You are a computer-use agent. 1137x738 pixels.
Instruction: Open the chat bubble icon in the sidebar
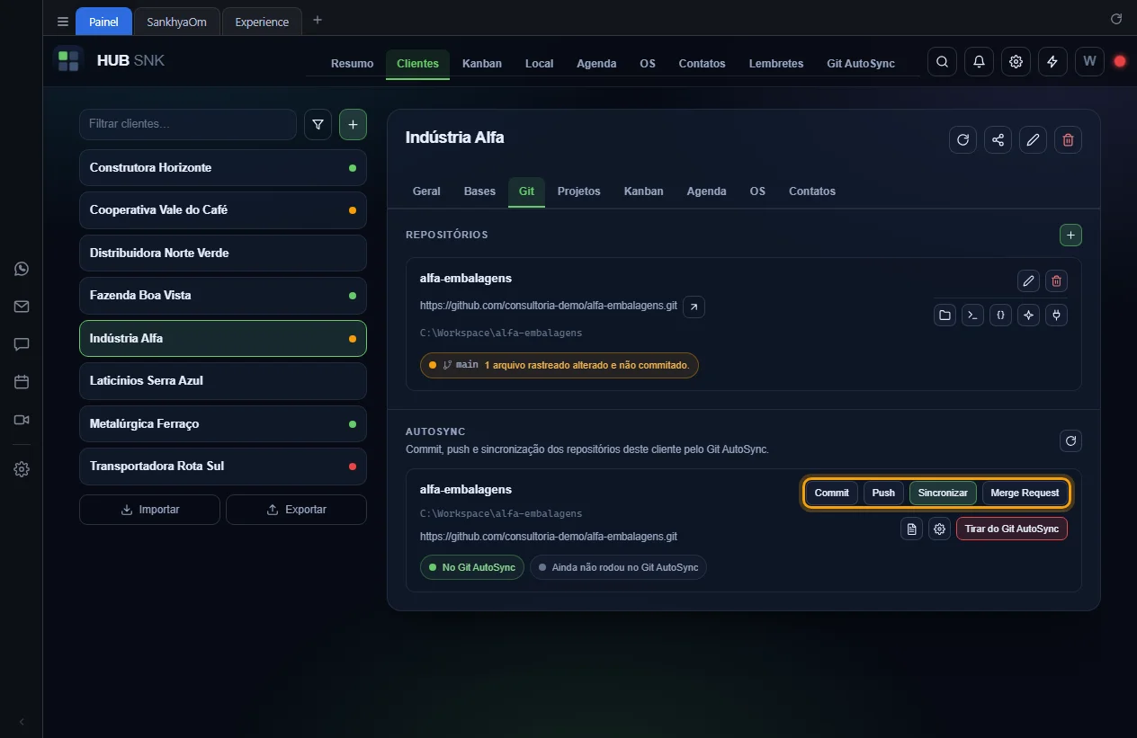point(22,344)
